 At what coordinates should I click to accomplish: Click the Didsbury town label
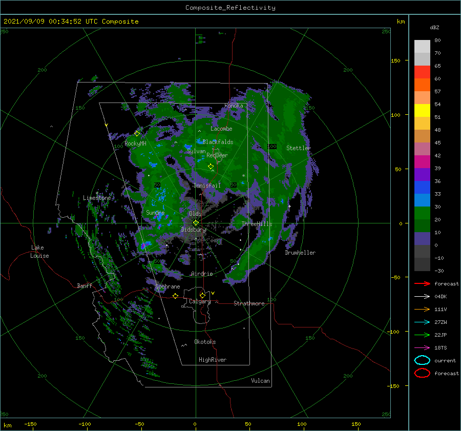click(194, 230)
